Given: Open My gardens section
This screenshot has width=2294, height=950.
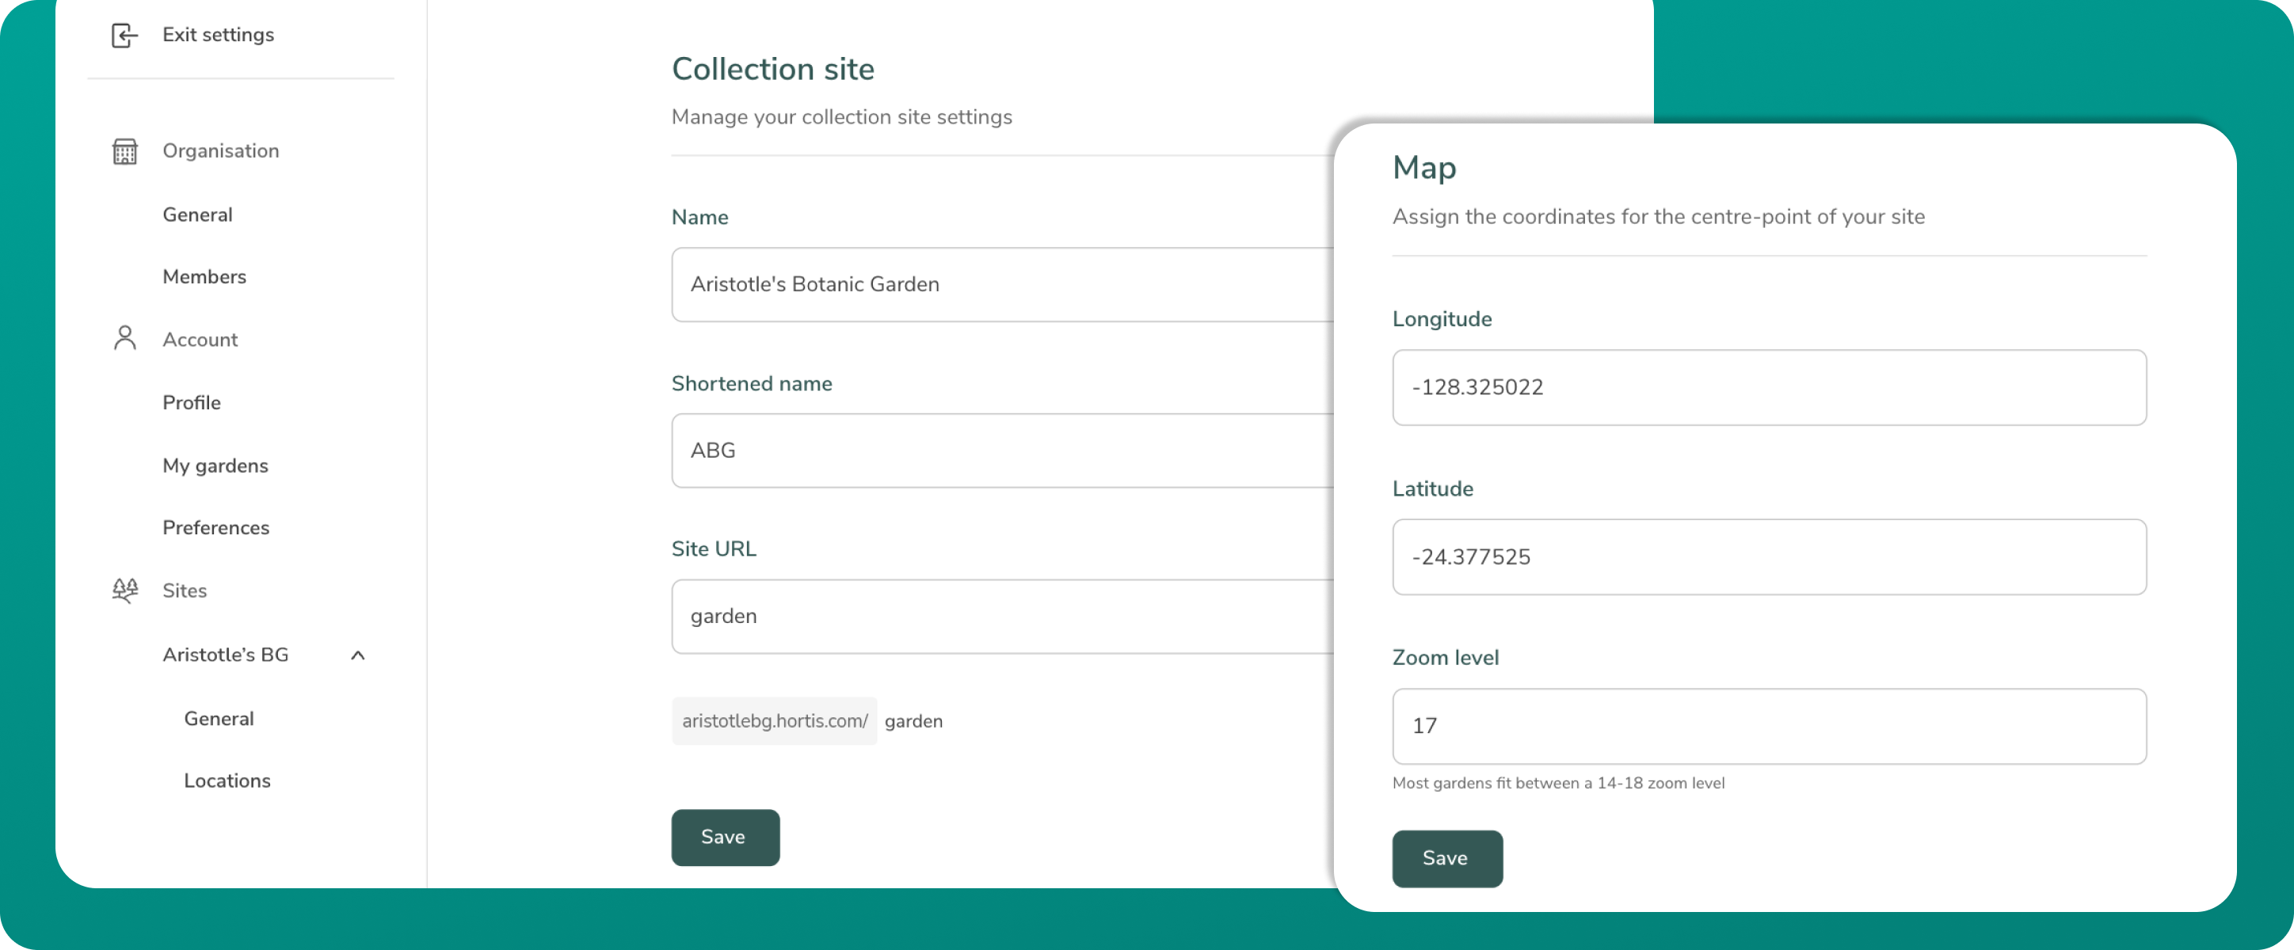Looking at the screenshot, I should [x=215, y=465].
